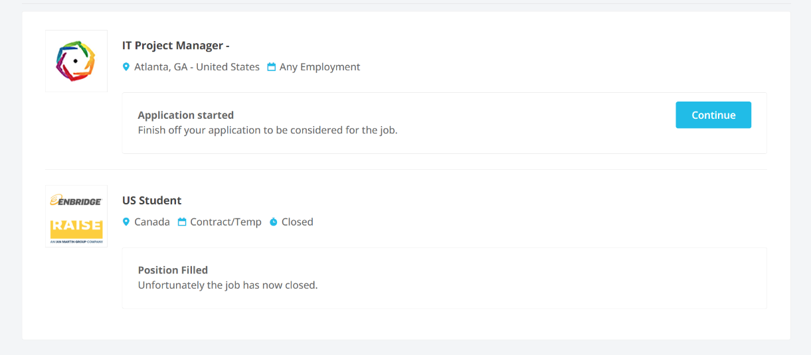Click the location pin icon beside Atlanta
This screenshot has height=355, width=811.
126,67
